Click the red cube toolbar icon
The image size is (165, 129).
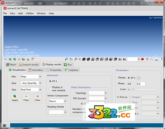pos(142,59)
